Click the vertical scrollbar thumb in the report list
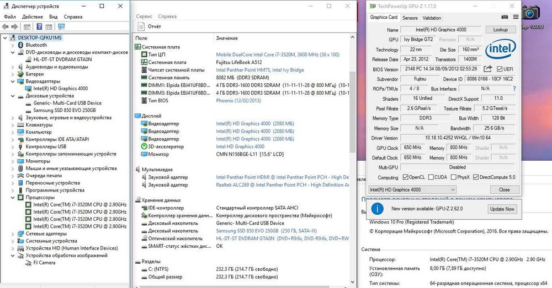Screen dimensions: 552x288 [353, 112]
